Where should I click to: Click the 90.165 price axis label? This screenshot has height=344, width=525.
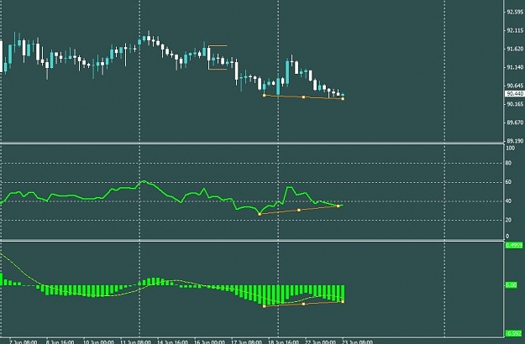(515, 104)
